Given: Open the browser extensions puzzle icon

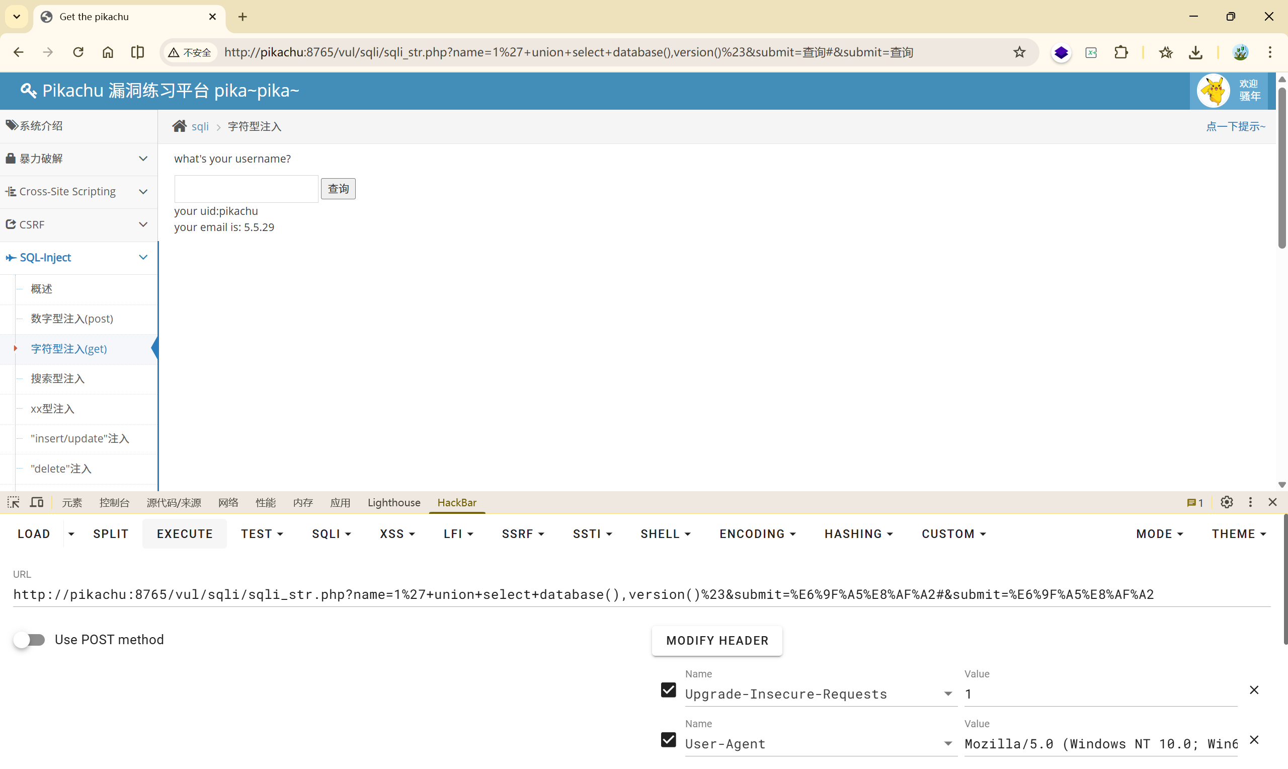Looking at the screenshot, I should click(1121, 52).
